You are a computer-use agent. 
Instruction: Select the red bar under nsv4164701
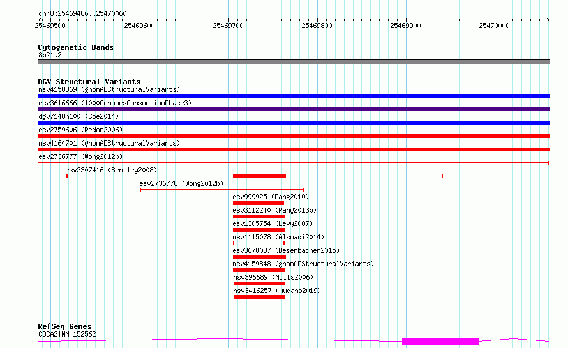(x=294, y=149)
